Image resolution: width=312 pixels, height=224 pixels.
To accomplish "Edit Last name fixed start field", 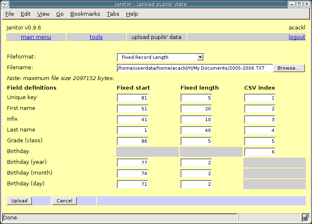I will [133, 130].
